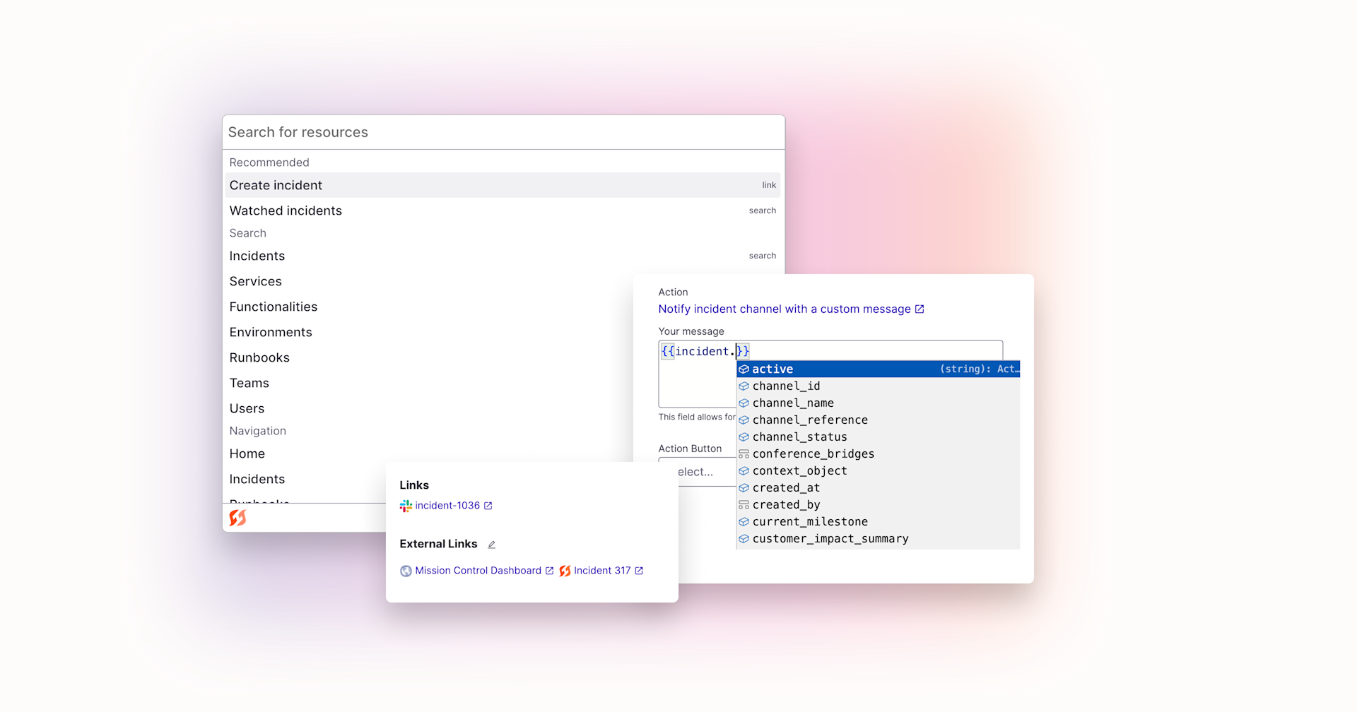
Task: Open Incidents under the Navigation heading
Action: coord(257,479)
